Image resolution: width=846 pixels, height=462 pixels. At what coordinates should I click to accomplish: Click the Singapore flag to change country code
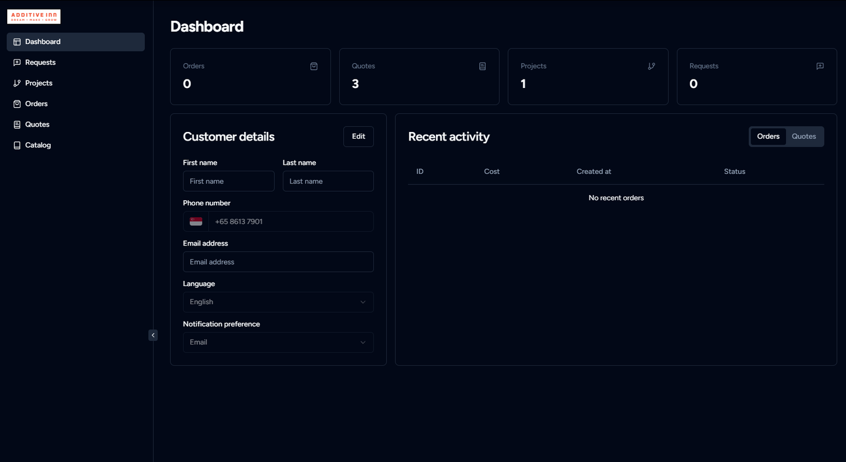(196, 221)
